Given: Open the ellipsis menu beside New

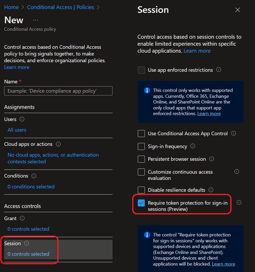Looking at the screenshot, I should coord(35,20).
